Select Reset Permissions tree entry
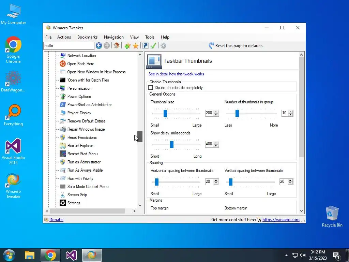This screenshot has width=349, height=262. pyautogui.click(x=82, y=137)
